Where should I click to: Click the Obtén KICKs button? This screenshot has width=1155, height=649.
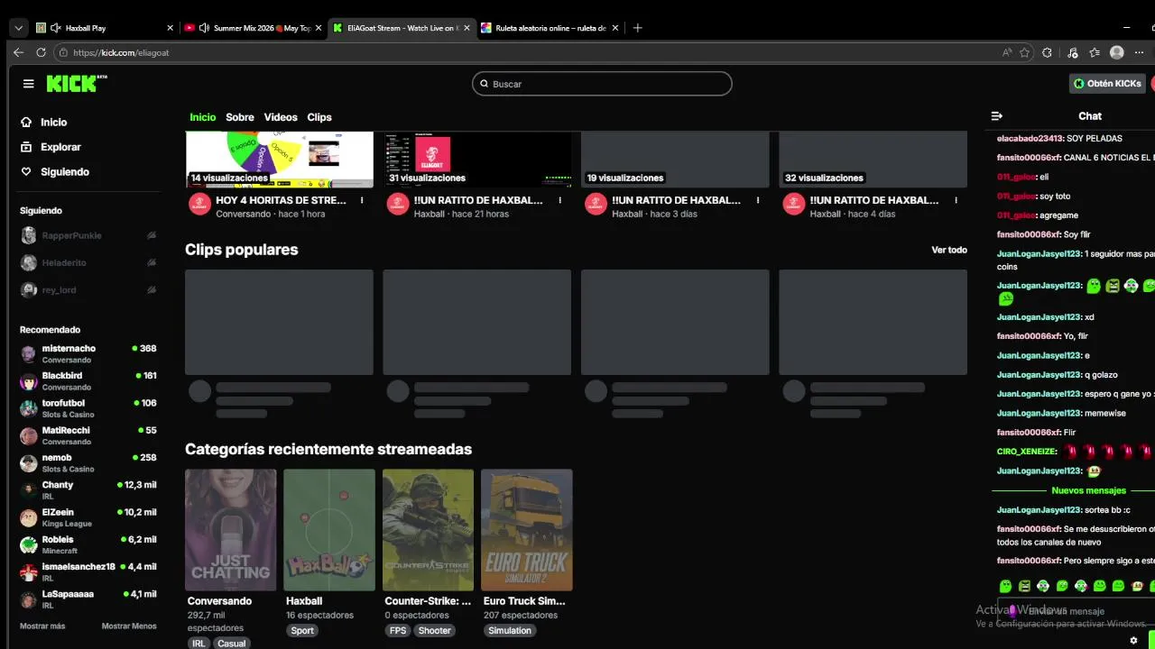(1107, 83)
